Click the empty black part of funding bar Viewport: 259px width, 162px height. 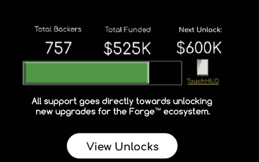click(165, 73)
